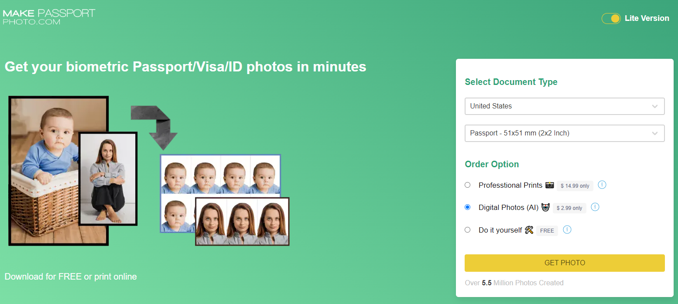Click the MakePassportPhoto.com logo
This screenshot has height=304, width=678.
[49, 17]
